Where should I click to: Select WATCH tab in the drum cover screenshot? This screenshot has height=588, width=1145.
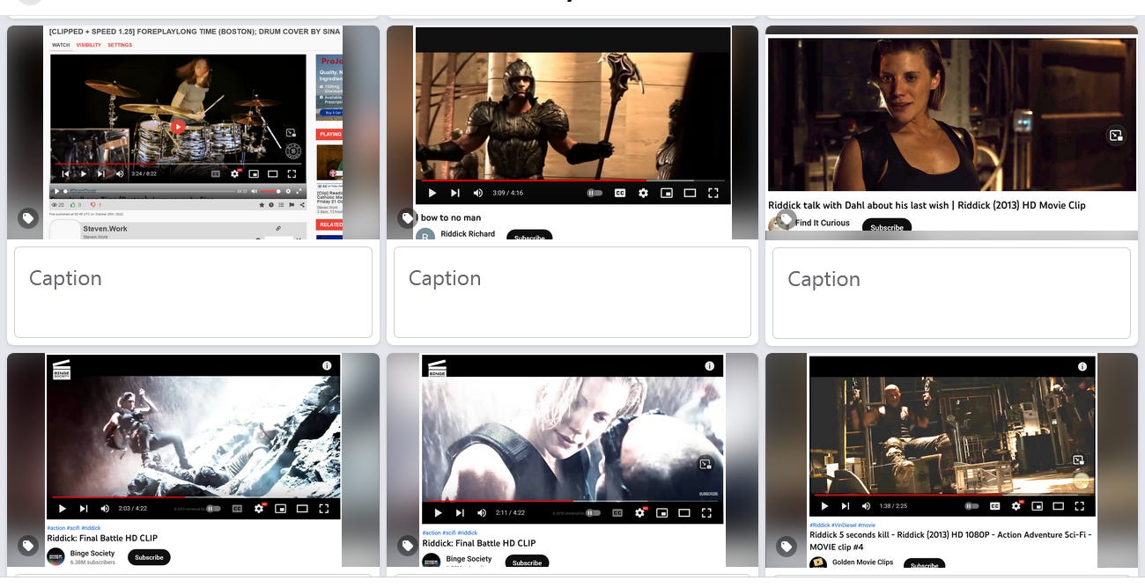(61, 45)
